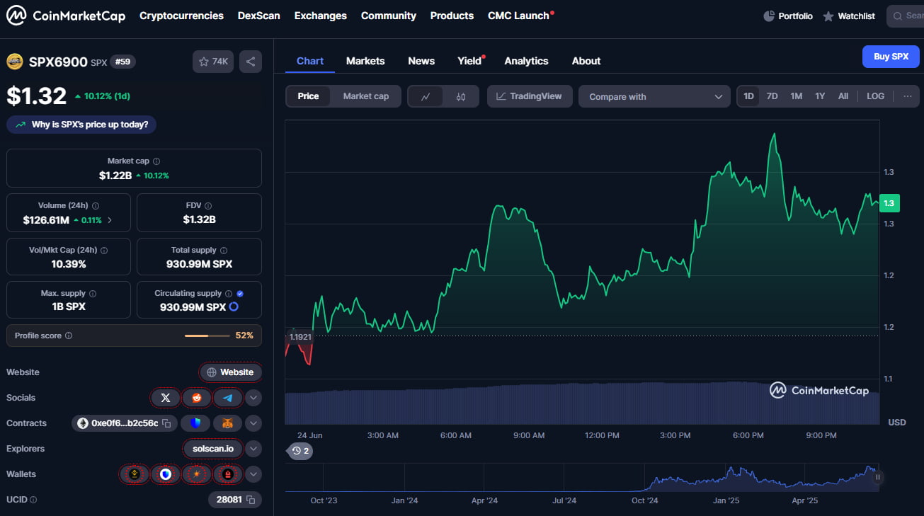Expand the Volume (24h) details chevron
The height and width of the screenshot is (516, 924).
tap(110, 220)
